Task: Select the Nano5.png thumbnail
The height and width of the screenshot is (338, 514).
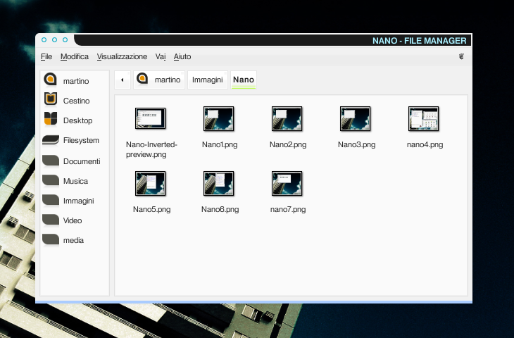Action: click(151, 183)
